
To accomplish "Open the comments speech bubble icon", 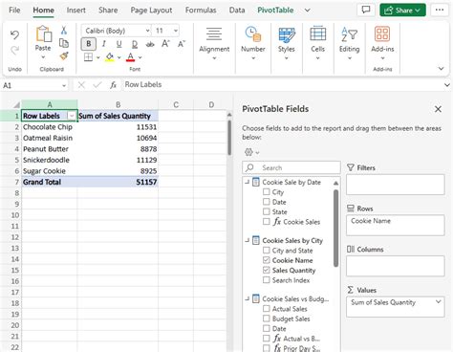I will (x=366, y=10).
